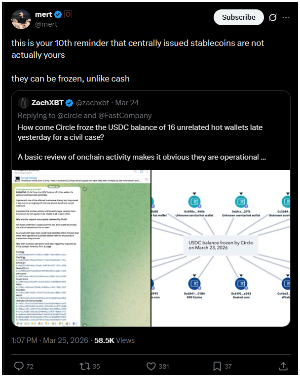
Task: Click the 1:07 PM Mar 25, 2026 timestamp
Action: 49,340
